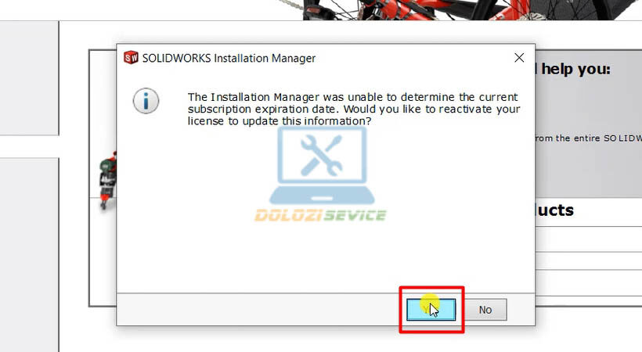This screenshot has width=642, height=352.
Task: Click the subscription expiration message text
Action: click(354, 109)
